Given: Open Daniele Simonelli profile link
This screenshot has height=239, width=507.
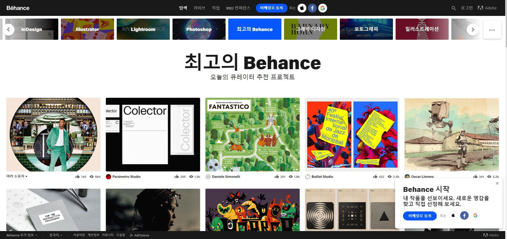Looking at the screenshot, I should (226, 177).
